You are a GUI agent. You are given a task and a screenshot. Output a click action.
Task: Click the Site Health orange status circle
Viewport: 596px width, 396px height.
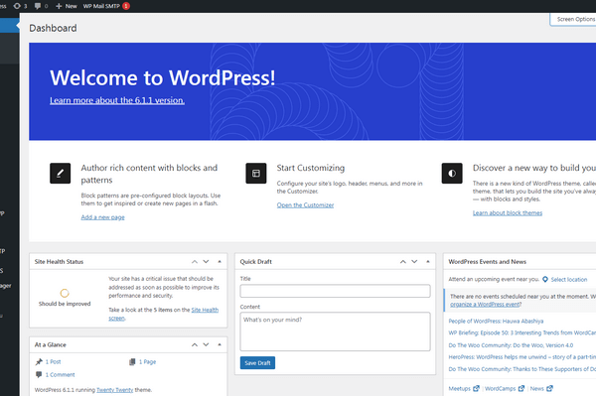tap(65, 293)
